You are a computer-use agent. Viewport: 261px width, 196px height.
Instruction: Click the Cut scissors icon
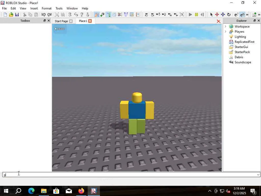25,15
